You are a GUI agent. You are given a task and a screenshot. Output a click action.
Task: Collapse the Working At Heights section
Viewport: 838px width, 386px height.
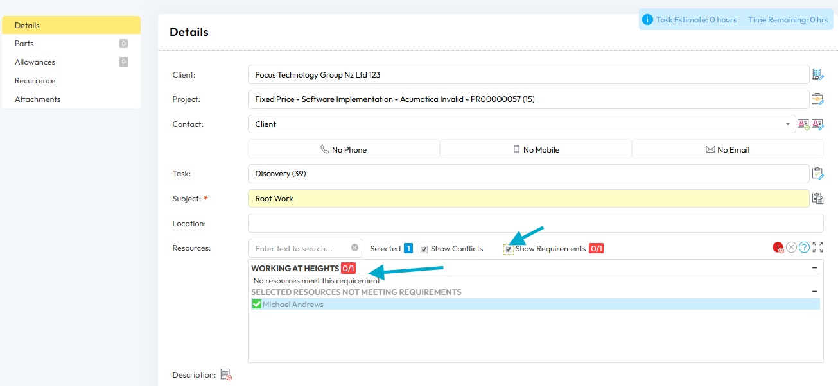814,268
